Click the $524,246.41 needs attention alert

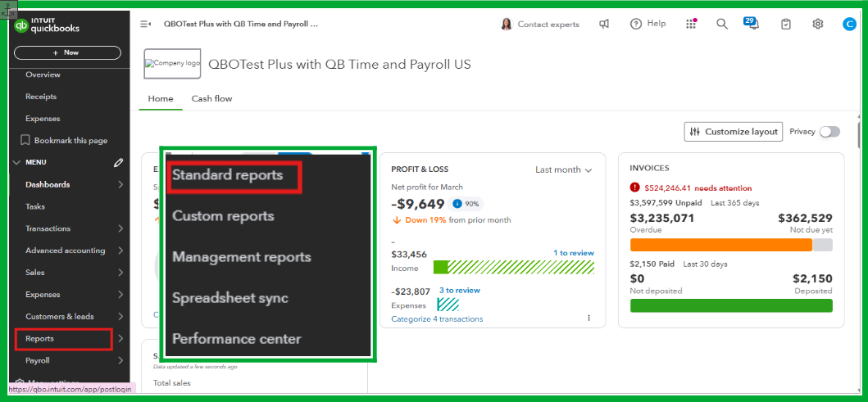(x=691, y=188)
